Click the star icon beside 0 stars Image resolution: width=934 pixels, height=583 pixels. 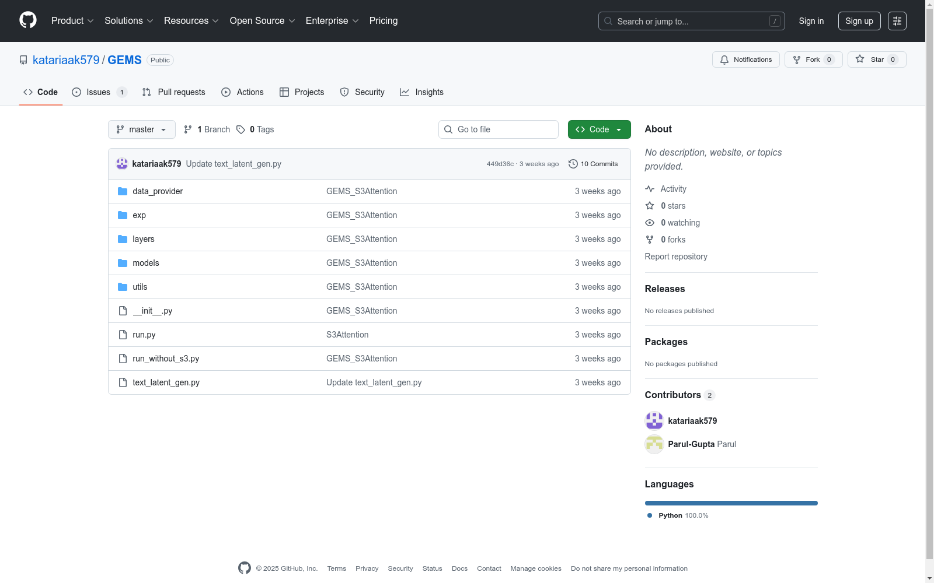coord(650,206)
